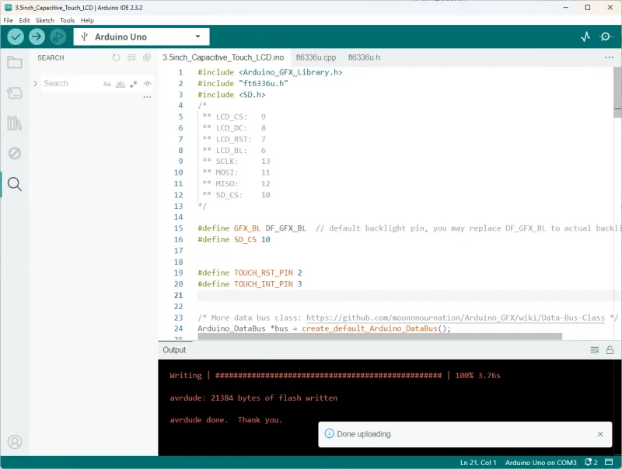Open the Serial Monitor

(606, 36)
